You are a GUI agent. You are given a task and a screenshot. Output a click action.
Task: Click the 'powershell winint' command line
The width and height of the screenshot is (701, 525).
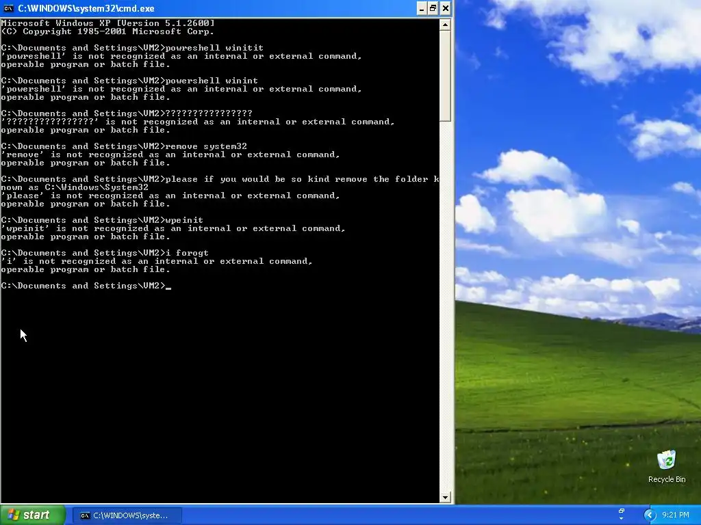click(129, 81)
